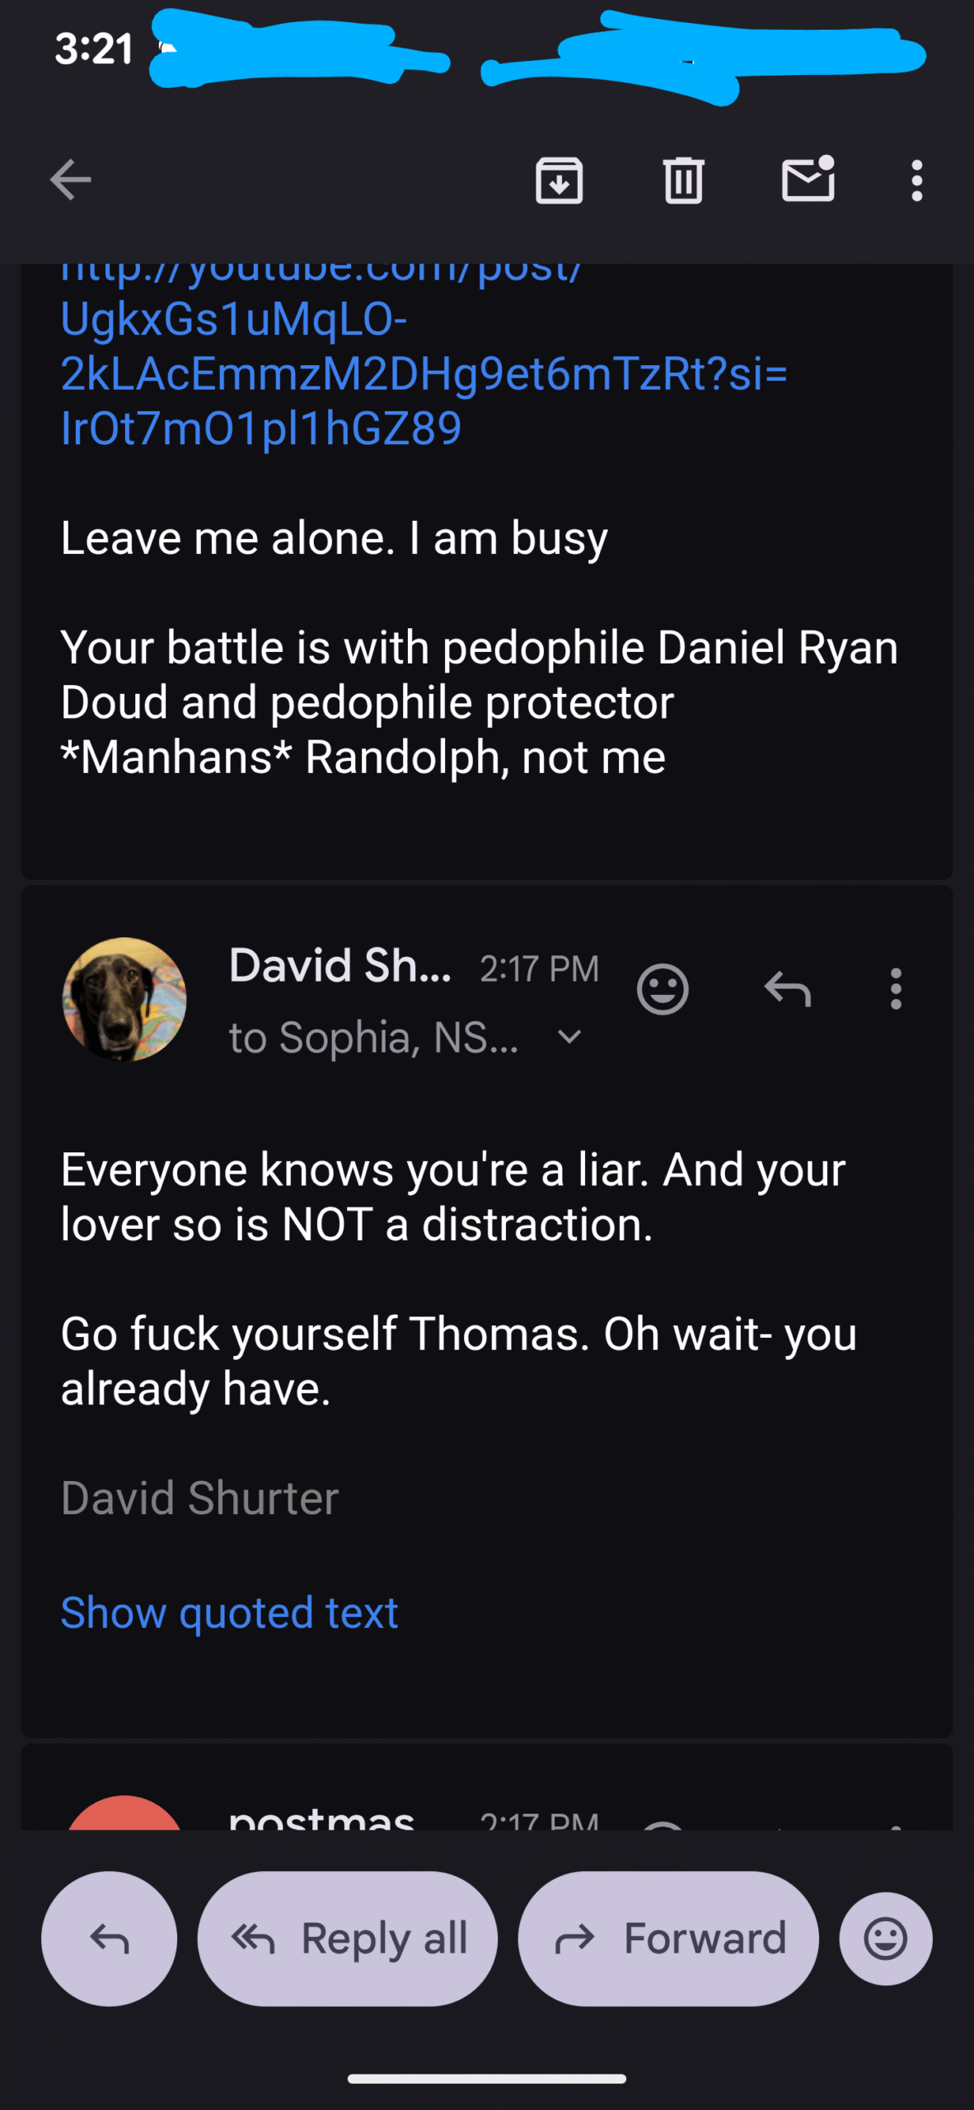Tap the bottom Reply arrow button
Viewport: 974px width, 2110px height.
pyautogui.click(x=109, y=1939)
